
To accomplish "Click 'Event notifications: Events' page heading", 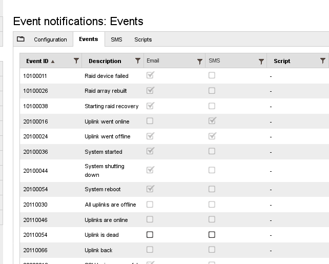I will 78,22.
